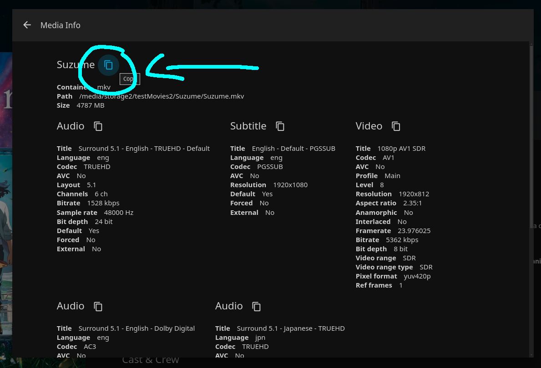Copy the Subtitle stream info
Screen dimensions: 541x368
pyautogui.click(x=280, y=126)
